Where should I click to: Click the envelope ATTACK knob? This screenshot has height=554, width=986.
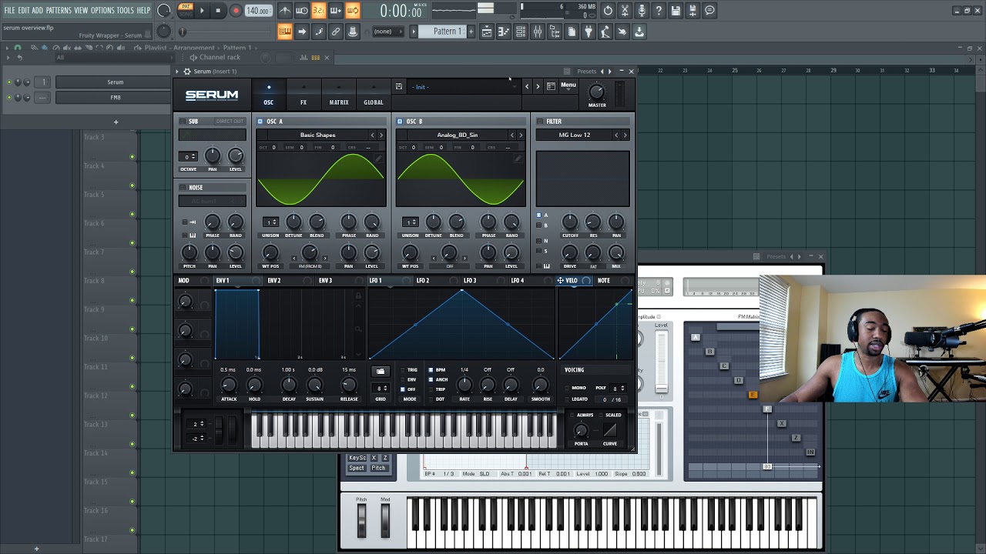pyautogui.click(x=229, y=385)
